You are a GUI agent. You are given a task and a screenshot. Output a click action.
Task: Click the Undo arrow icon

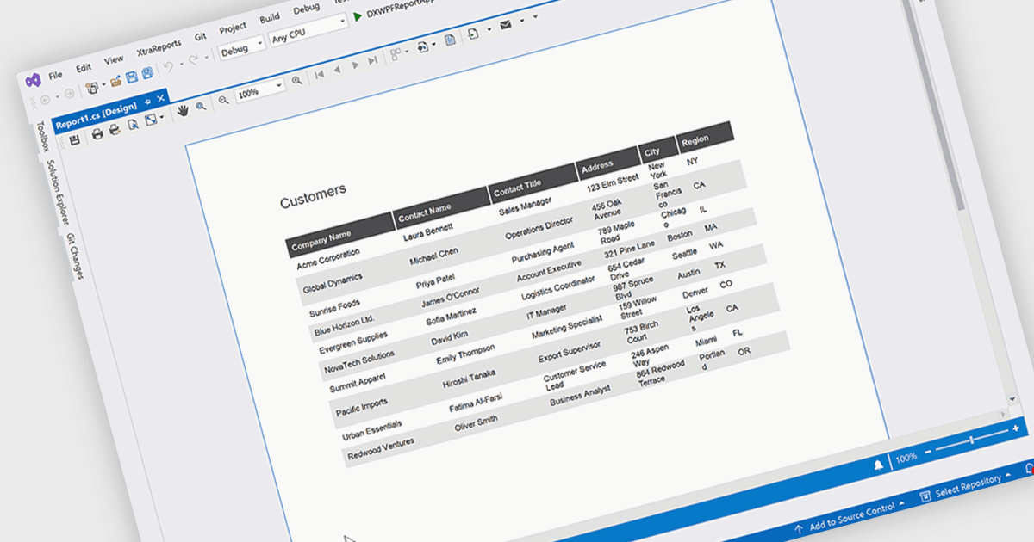pos(168,67)
